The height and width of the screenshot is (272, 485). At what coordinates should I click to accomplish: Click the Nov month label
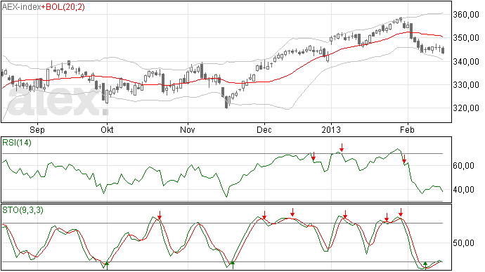coord(188,129)
